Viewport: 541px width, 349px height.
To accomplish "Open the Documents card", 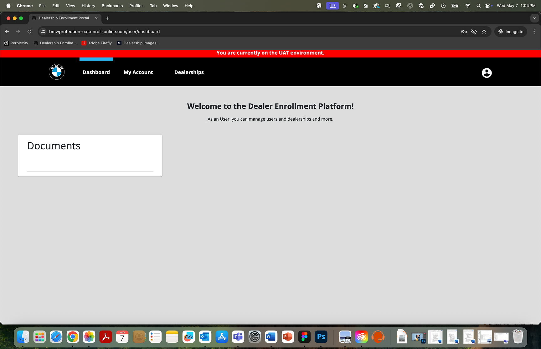I will tap(90, 155).
